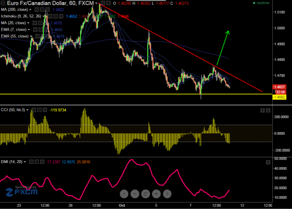This screenshot has height=209, width=292.
Task: Click the 1.5100 price axis label
Action: click(x=280, y=12)
